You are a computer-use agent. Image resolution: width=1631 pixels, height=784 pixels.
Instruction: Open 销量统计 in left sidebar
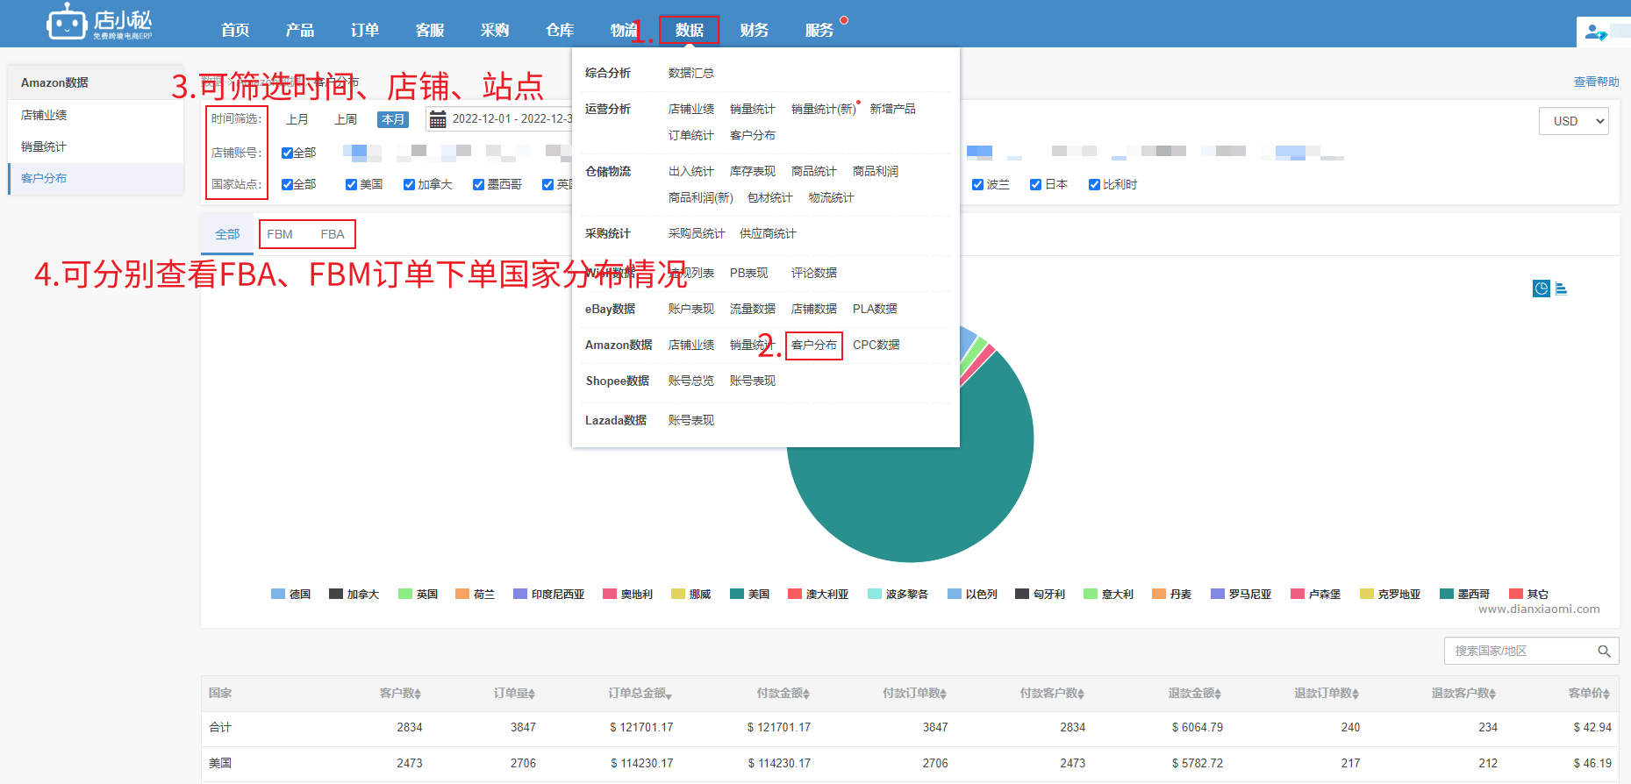pos(44,146)
